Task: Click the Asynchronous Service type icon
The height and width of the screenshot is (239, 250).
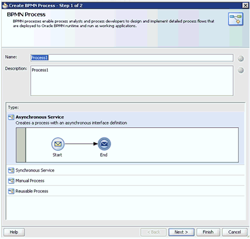Action: click(x=11, y=117)
